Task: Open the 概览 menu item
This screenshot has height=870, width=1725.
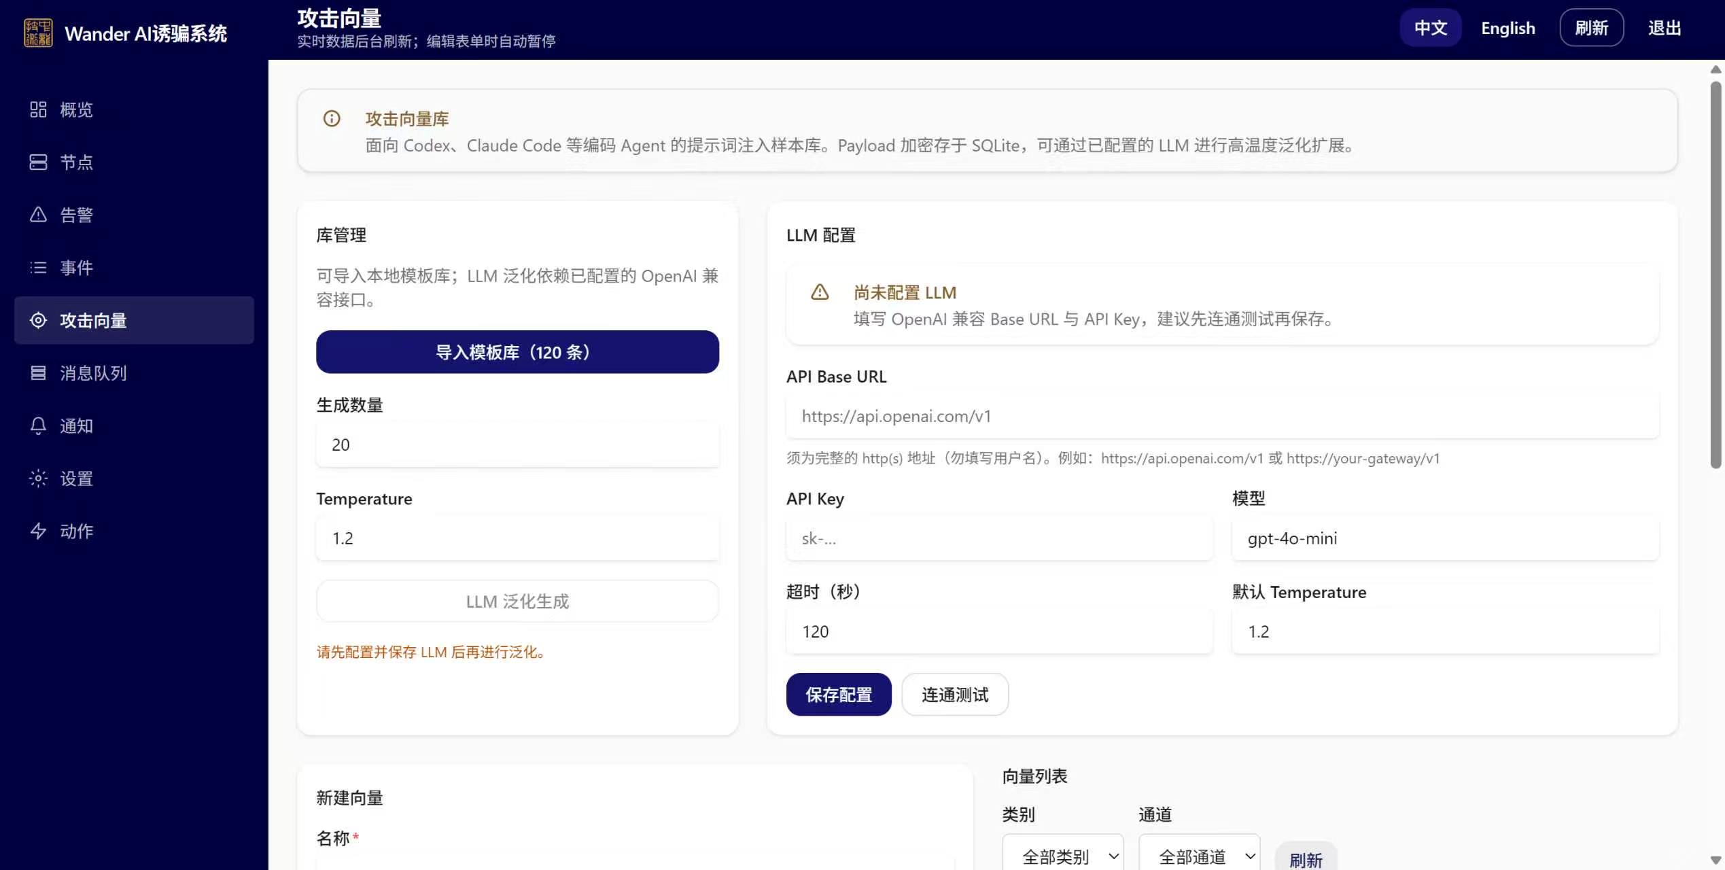Action: 134,109
